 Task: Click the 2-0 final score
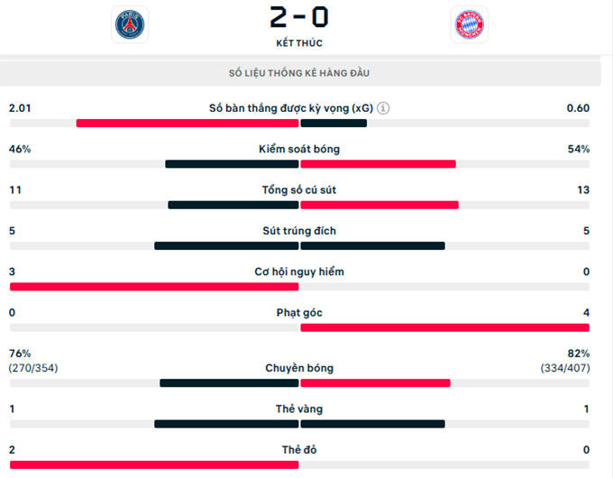299,17
